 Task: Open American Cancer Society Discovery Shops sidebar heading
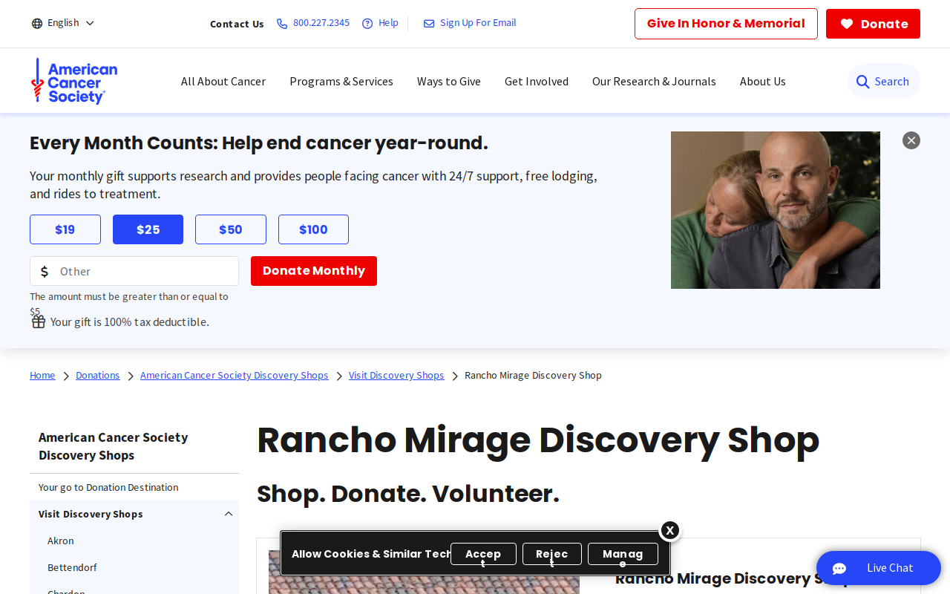(113, 446)
